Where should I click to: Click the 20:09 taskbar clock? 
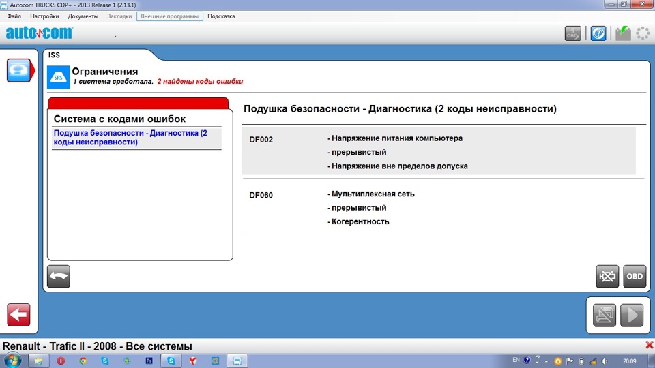pos(630,361)
